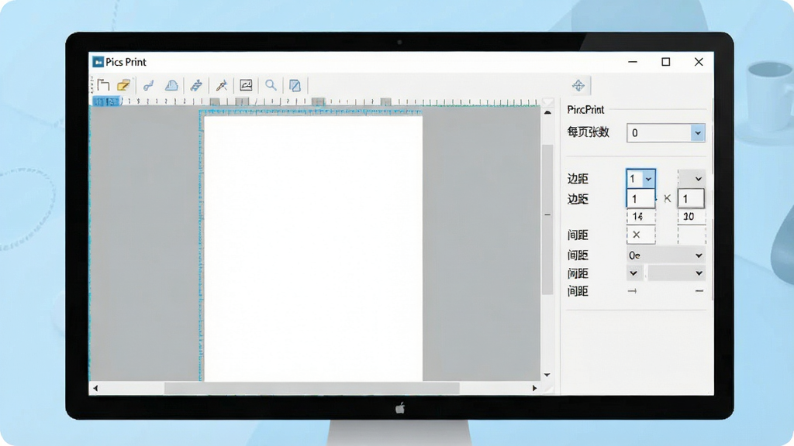Screen dimensions: 794x446
Task: Click the right dash in last 间距 row
Action: point(699,291)
